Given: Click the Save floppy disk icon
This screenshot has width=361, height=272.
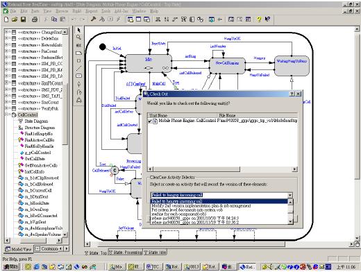Looking at the screenshot, I should pyautogui.click(x=23, y=19).
